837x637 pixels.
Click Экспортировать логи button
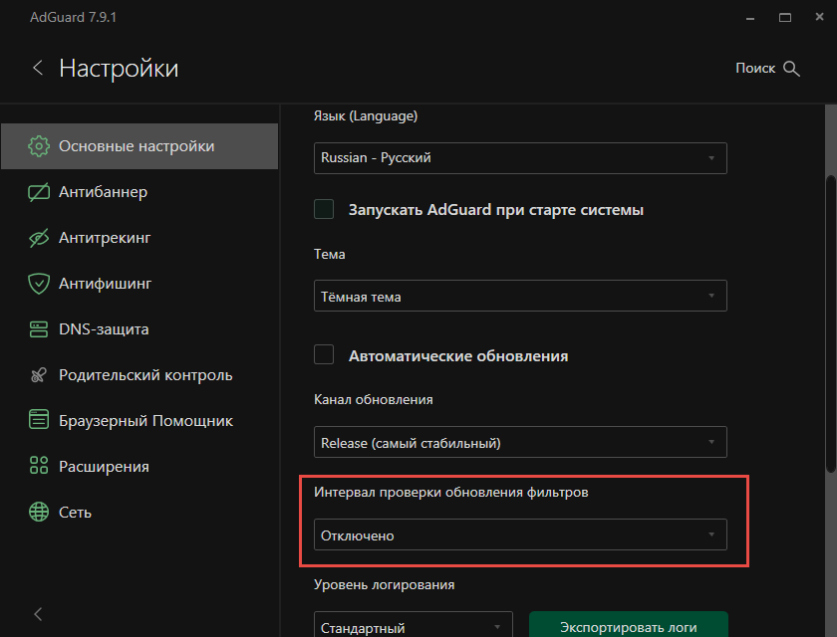click(629, 625)
